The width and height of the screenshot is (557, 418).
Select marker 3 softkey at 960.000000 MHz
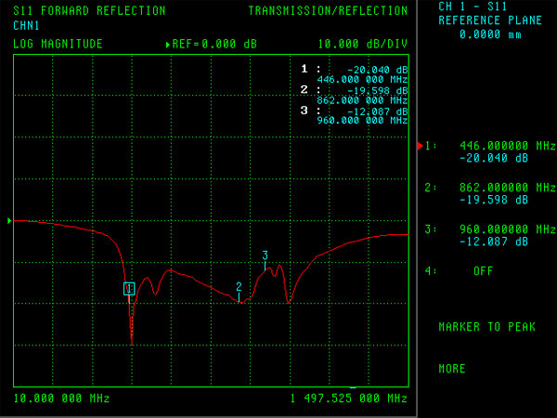(x=490, y=235)
